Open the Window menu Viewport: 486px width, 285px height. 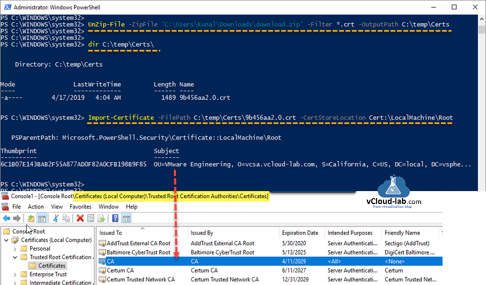tap(108, 207)
